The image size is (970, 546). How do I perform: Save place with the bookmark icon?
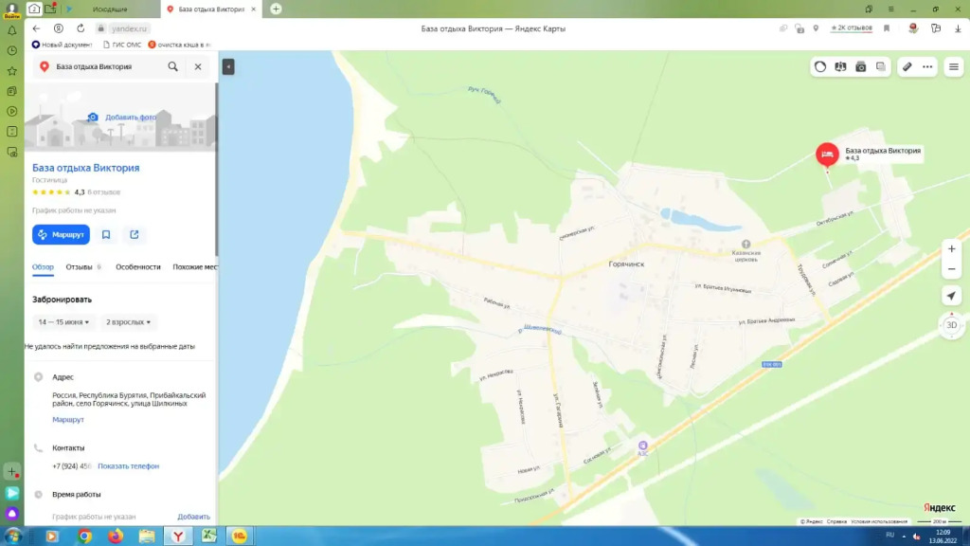[x=106, y=235]
